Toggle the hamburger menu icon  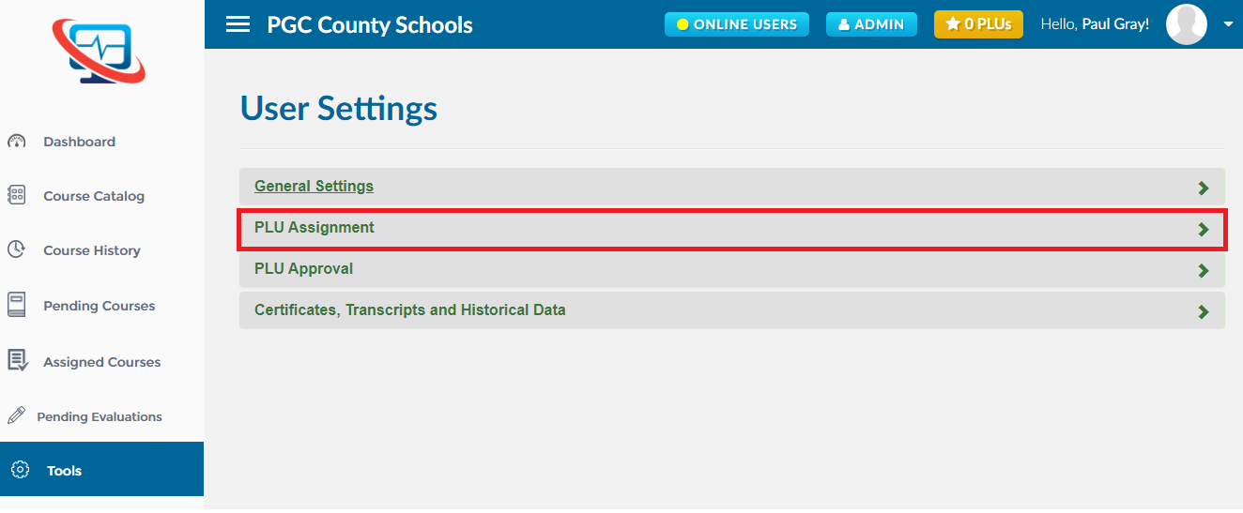point(238,24)
